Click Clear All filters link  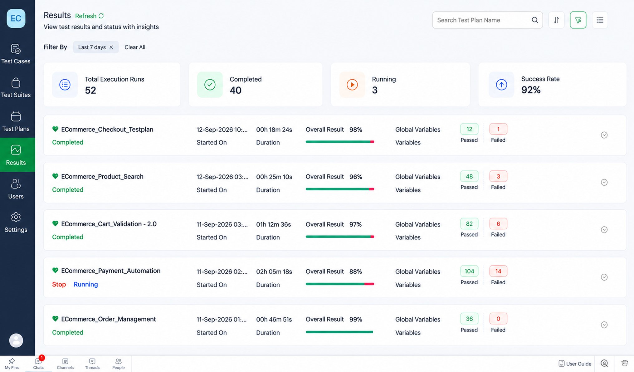click(x=135, y=47)
